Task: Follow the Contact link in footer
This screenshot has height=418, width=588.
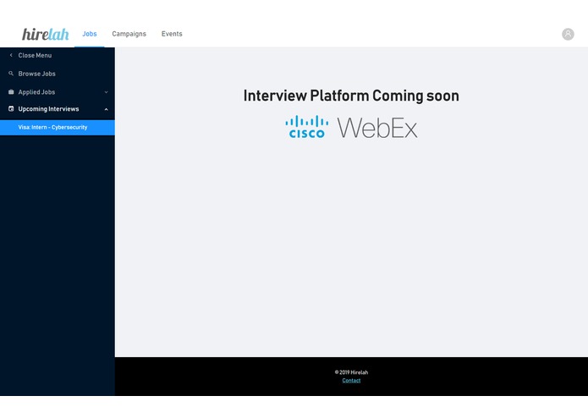Action: 351,381
